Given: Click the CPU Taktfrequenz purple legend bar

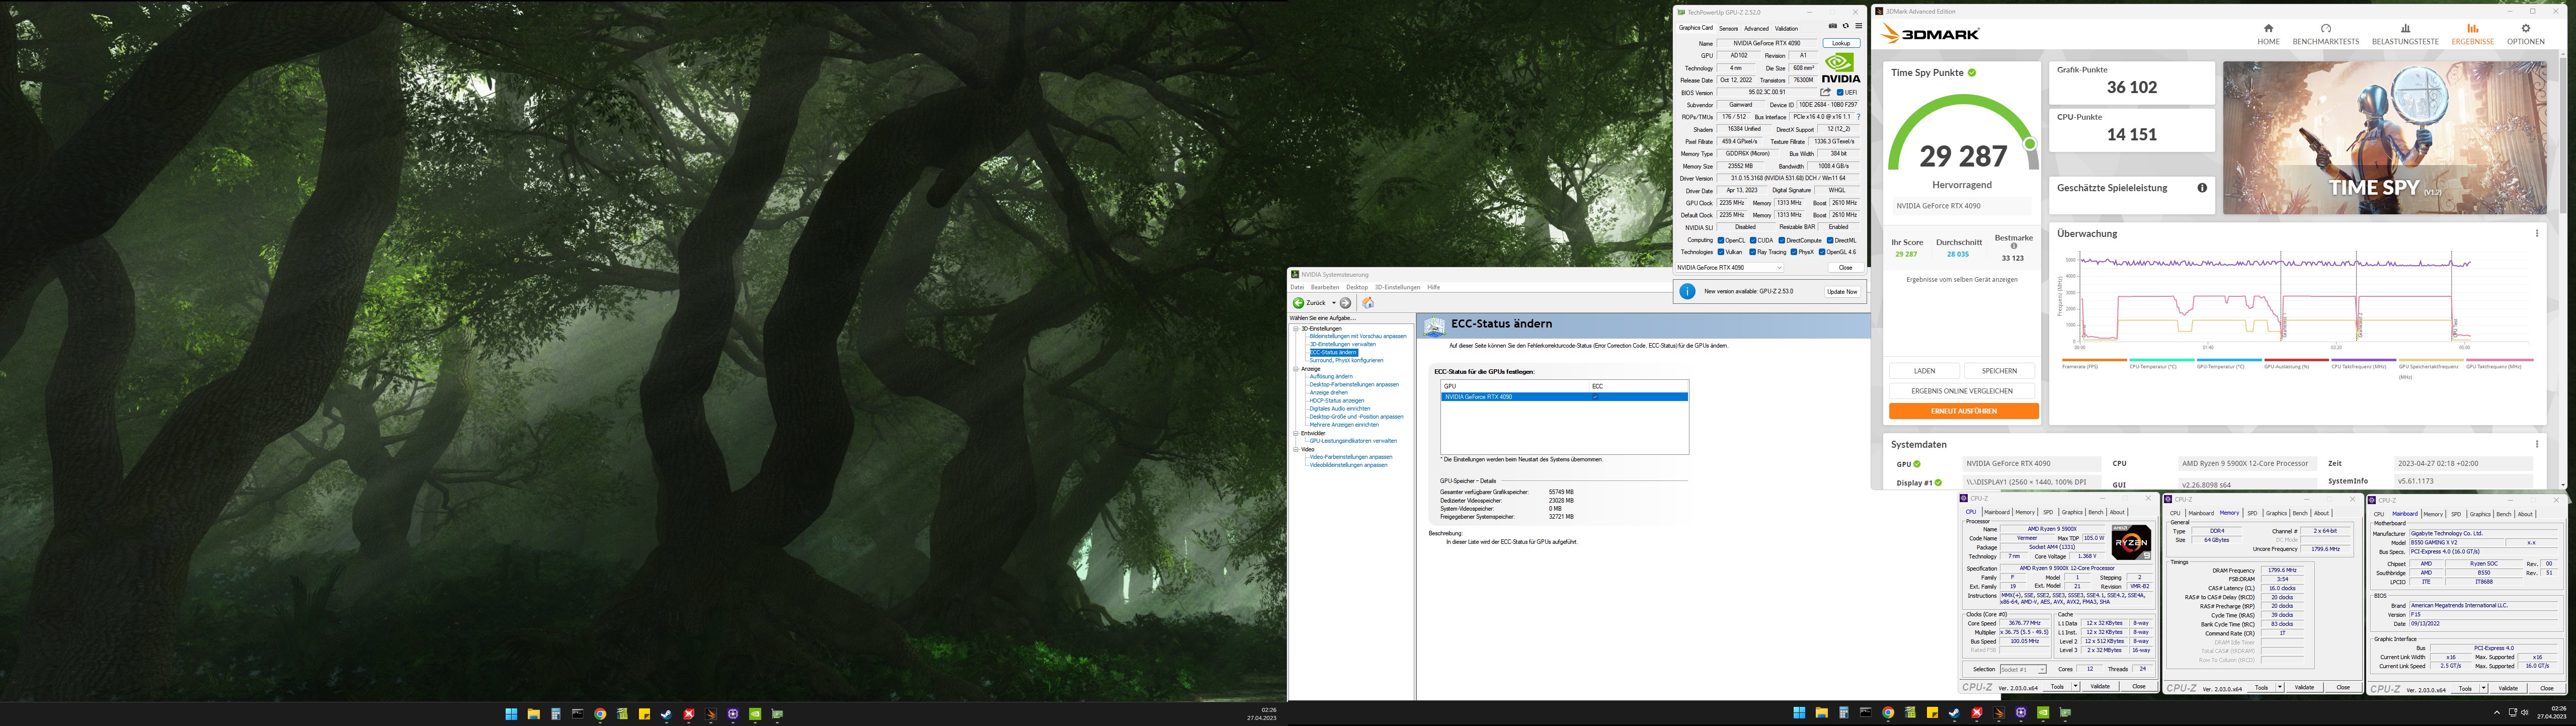Looking at the screenshot, I should (x=2364, y=360).
